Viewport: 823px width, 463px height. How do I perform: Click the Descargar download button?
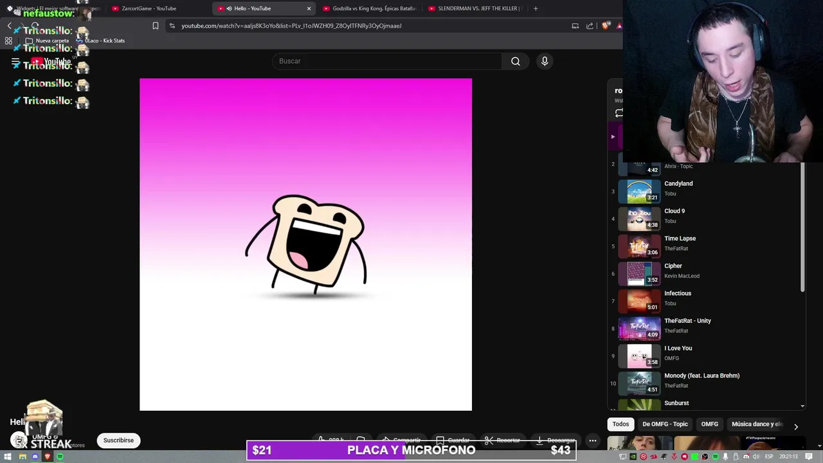tap(556, 440)
